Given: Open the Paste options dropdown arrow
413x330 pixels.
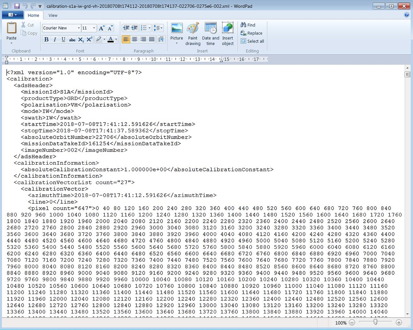Looking at the screenshot, I should (x=12, y=43).
